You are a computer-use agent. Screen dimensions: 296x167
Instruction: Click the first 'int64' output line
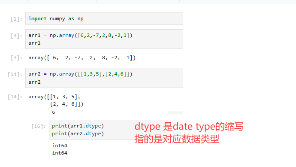coord(60,146)
